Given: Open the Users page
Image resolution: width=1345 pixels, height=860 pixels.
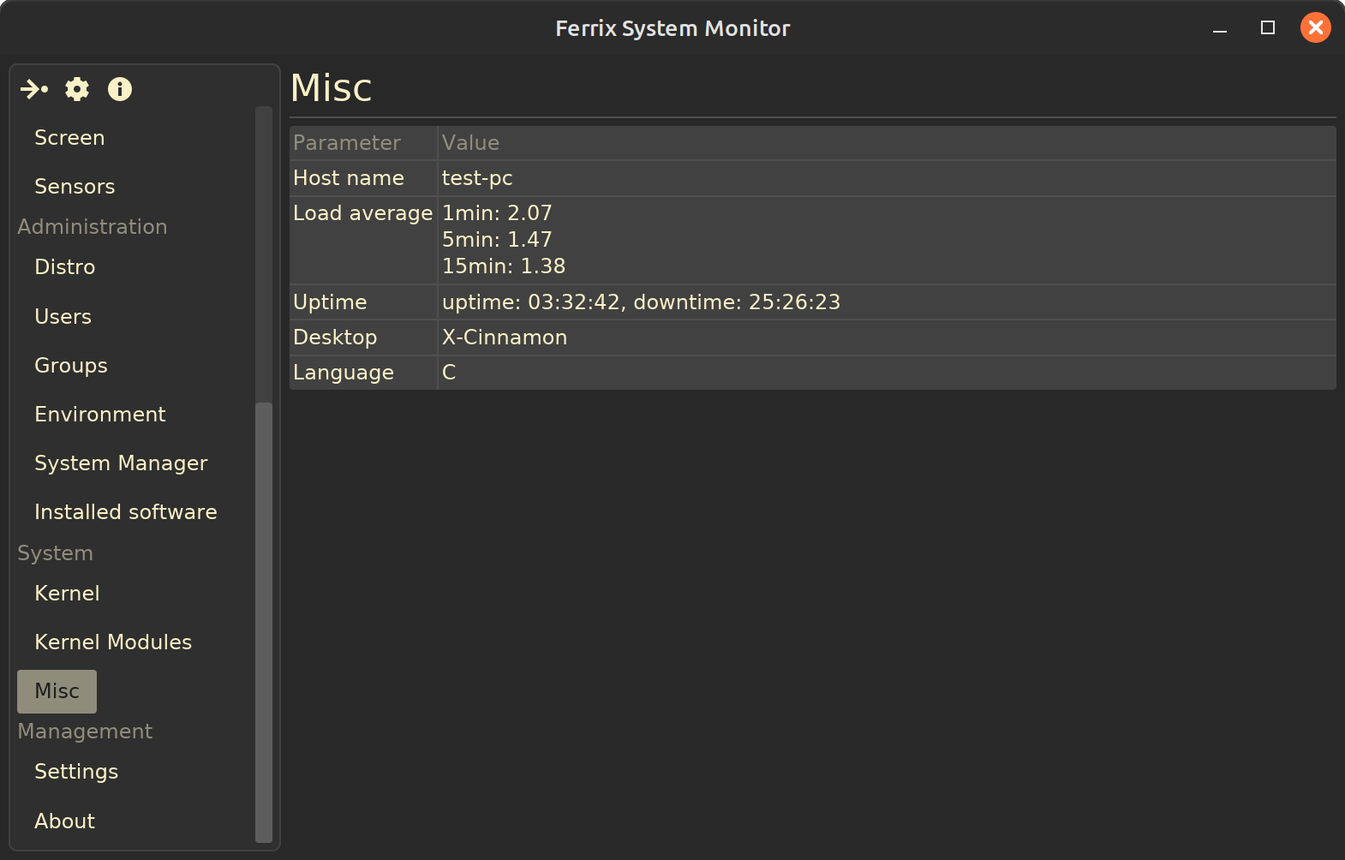Looking at the screenshot, I should point(63,317).
